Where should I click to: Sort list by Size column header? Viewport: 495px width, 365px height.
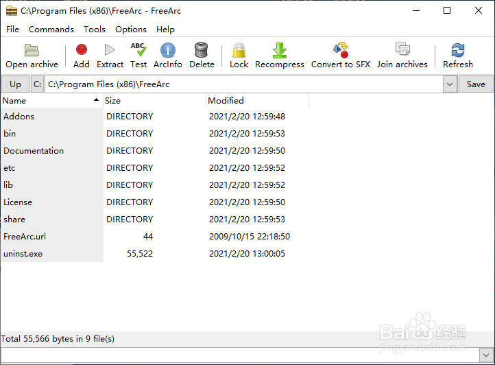click(x=154, y=100)
